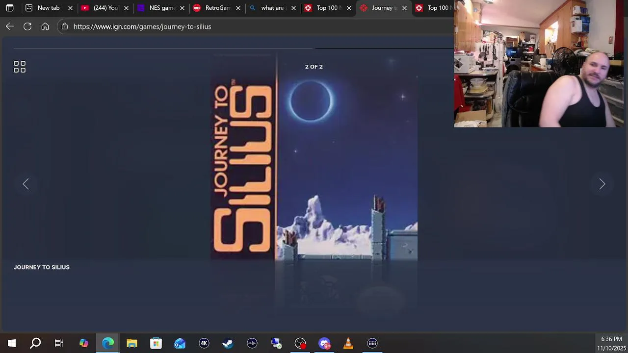This screenshot has width=628, height=353.
Task: Open OBS Studio from taskbar
Action: 300,343
